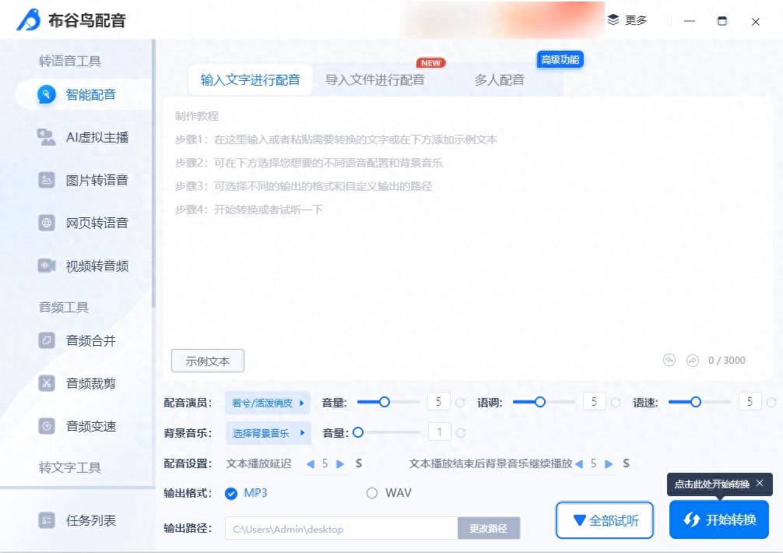Click the 高级功能 badge

tap(560, 59)
